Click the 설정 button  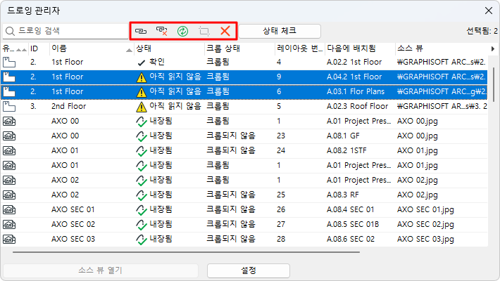coord(249,270)
